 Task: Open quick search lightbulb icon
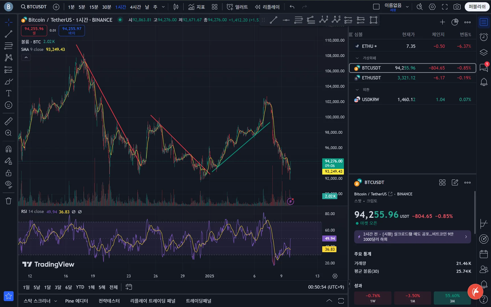[420, 7]
